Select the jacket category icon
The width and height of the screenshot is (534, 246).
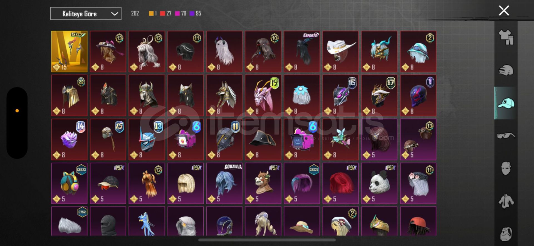coord(506,201)
